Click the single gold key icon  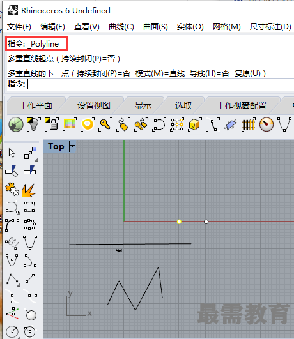point(105,124)
